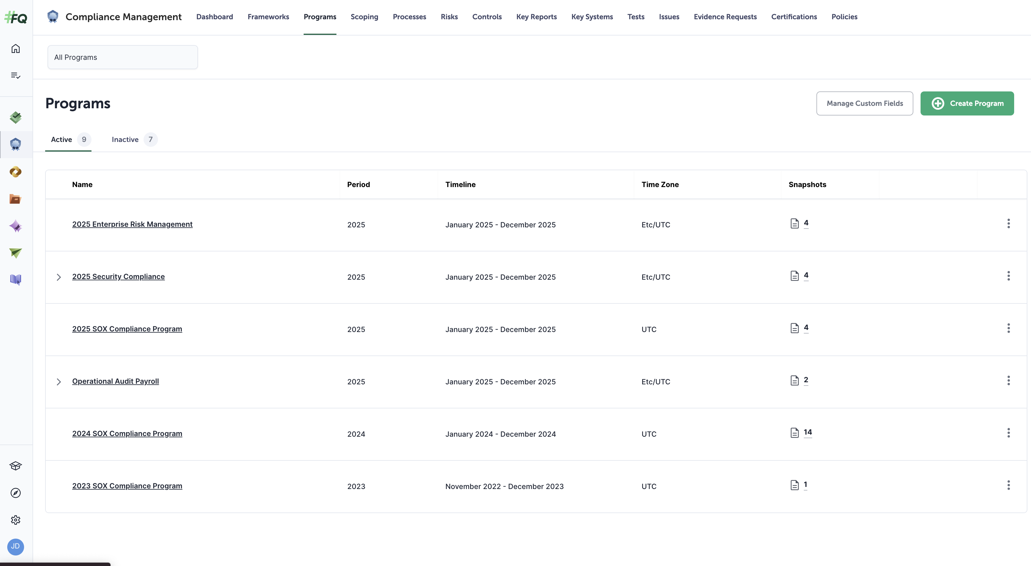Open the green paper plane app icon
This screenshot has height=566, width=1031.
tap(16, 253)
